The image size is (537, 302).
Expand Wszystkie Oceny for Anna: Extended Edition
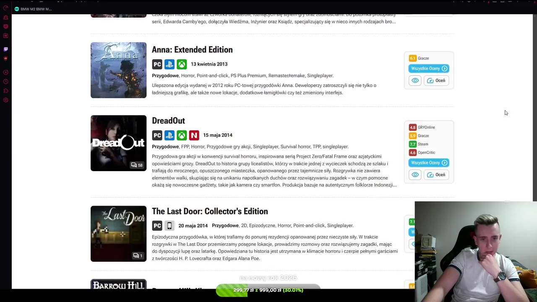pos(429,68)
